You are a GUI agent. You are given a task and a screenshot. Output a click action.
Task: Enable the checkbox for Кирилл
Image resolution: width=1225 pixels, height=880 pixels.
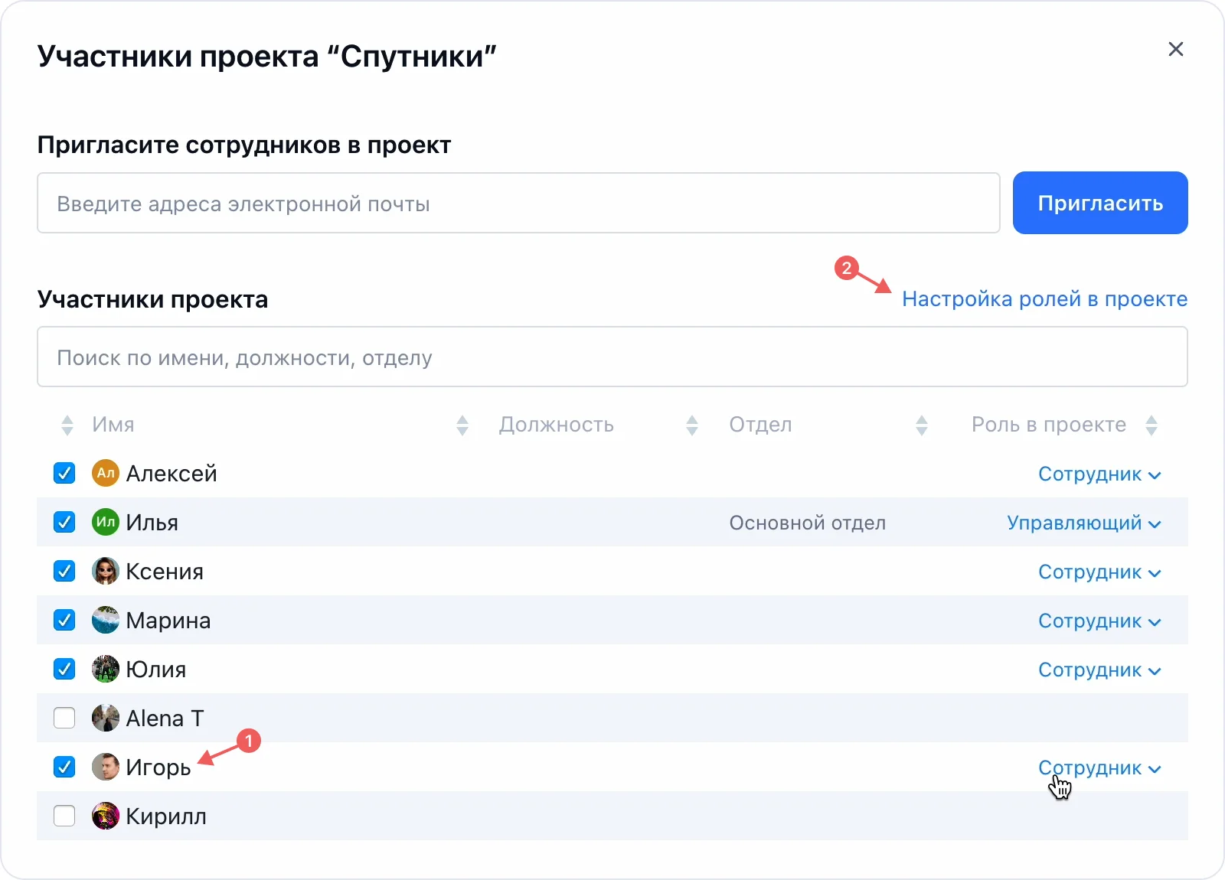(64, 816)
